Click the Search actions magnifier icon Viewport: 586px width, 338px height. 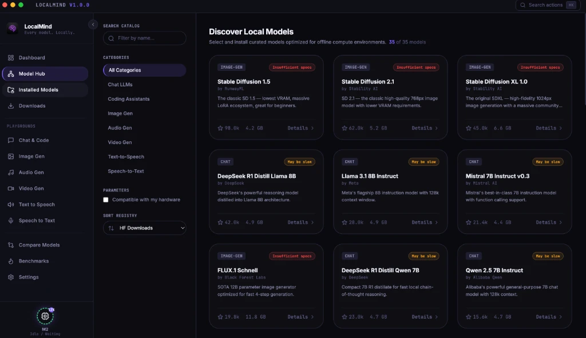pos(523,5)
